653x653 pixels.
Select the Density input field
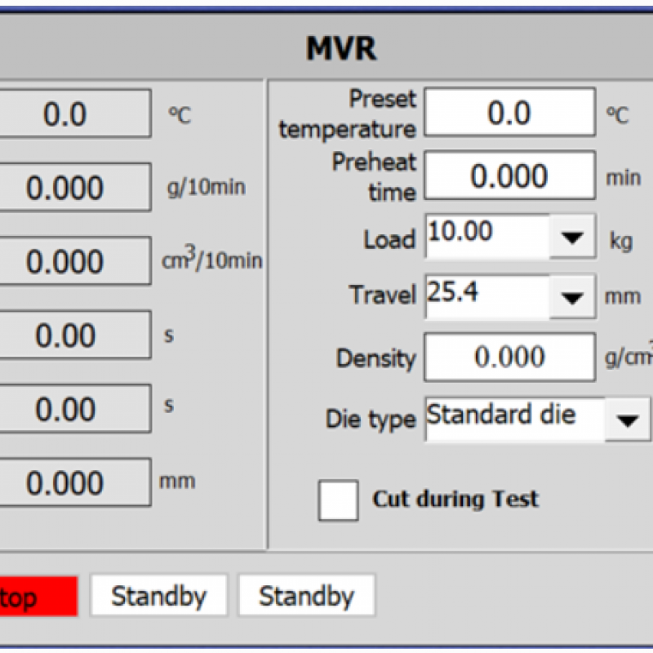point(509,358)
